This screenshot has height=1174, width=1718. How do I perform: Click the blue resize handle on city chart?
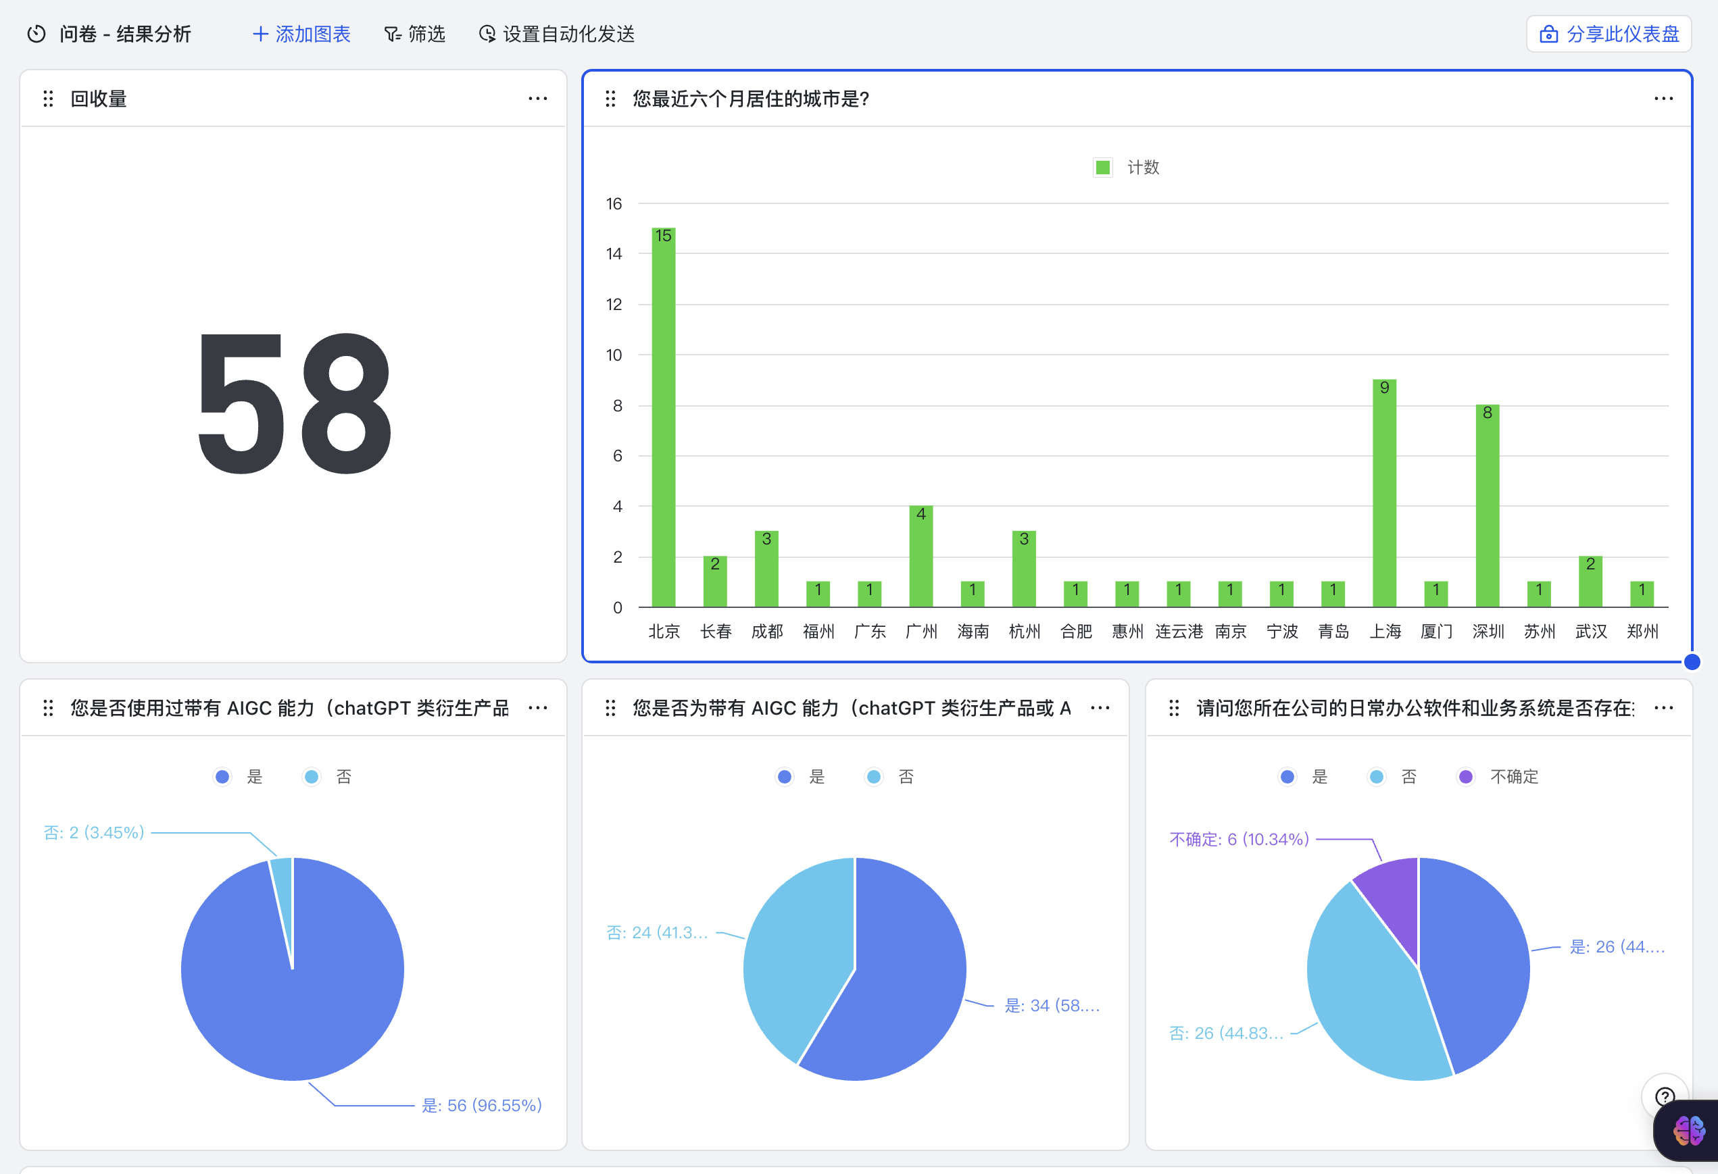1692,661
